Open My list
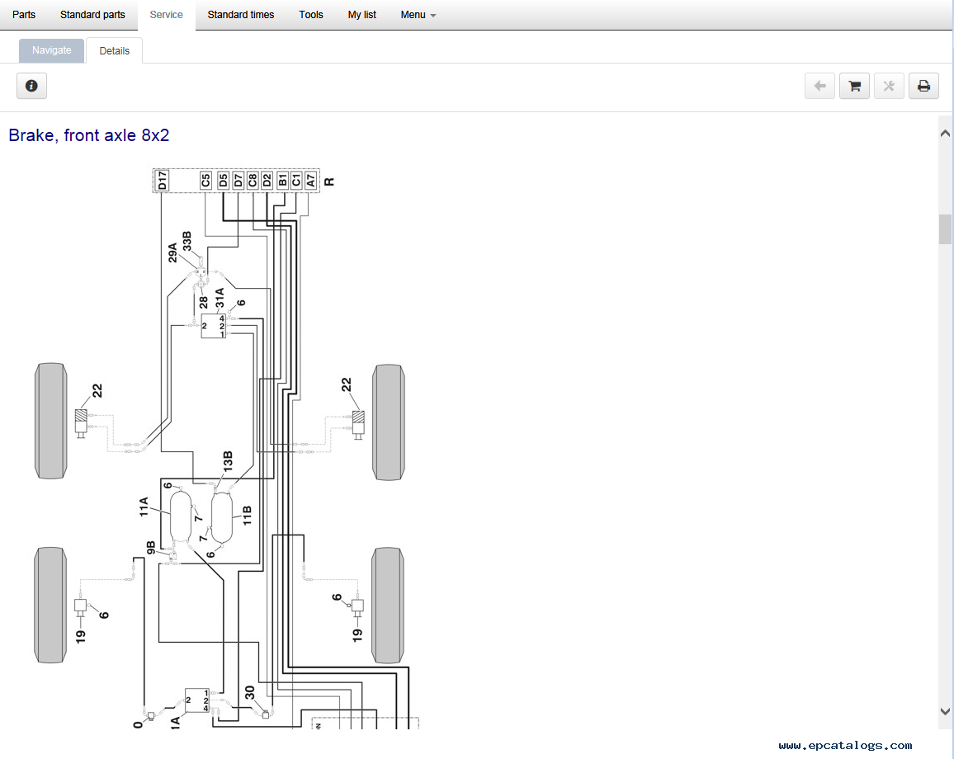 click(x=361, y=15)
